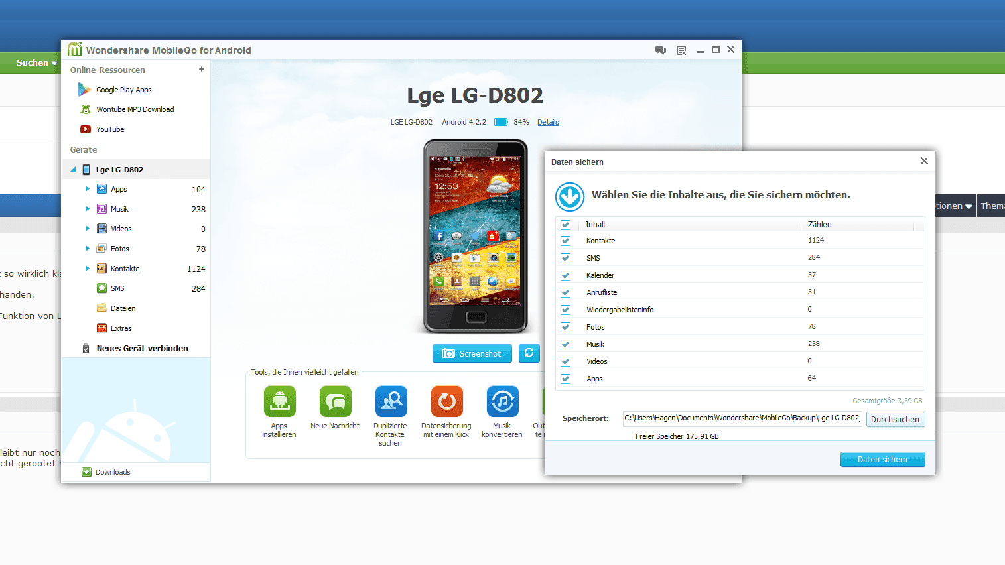Click the battery status icon
This screenshot has height=565, width=1005.
502,122
